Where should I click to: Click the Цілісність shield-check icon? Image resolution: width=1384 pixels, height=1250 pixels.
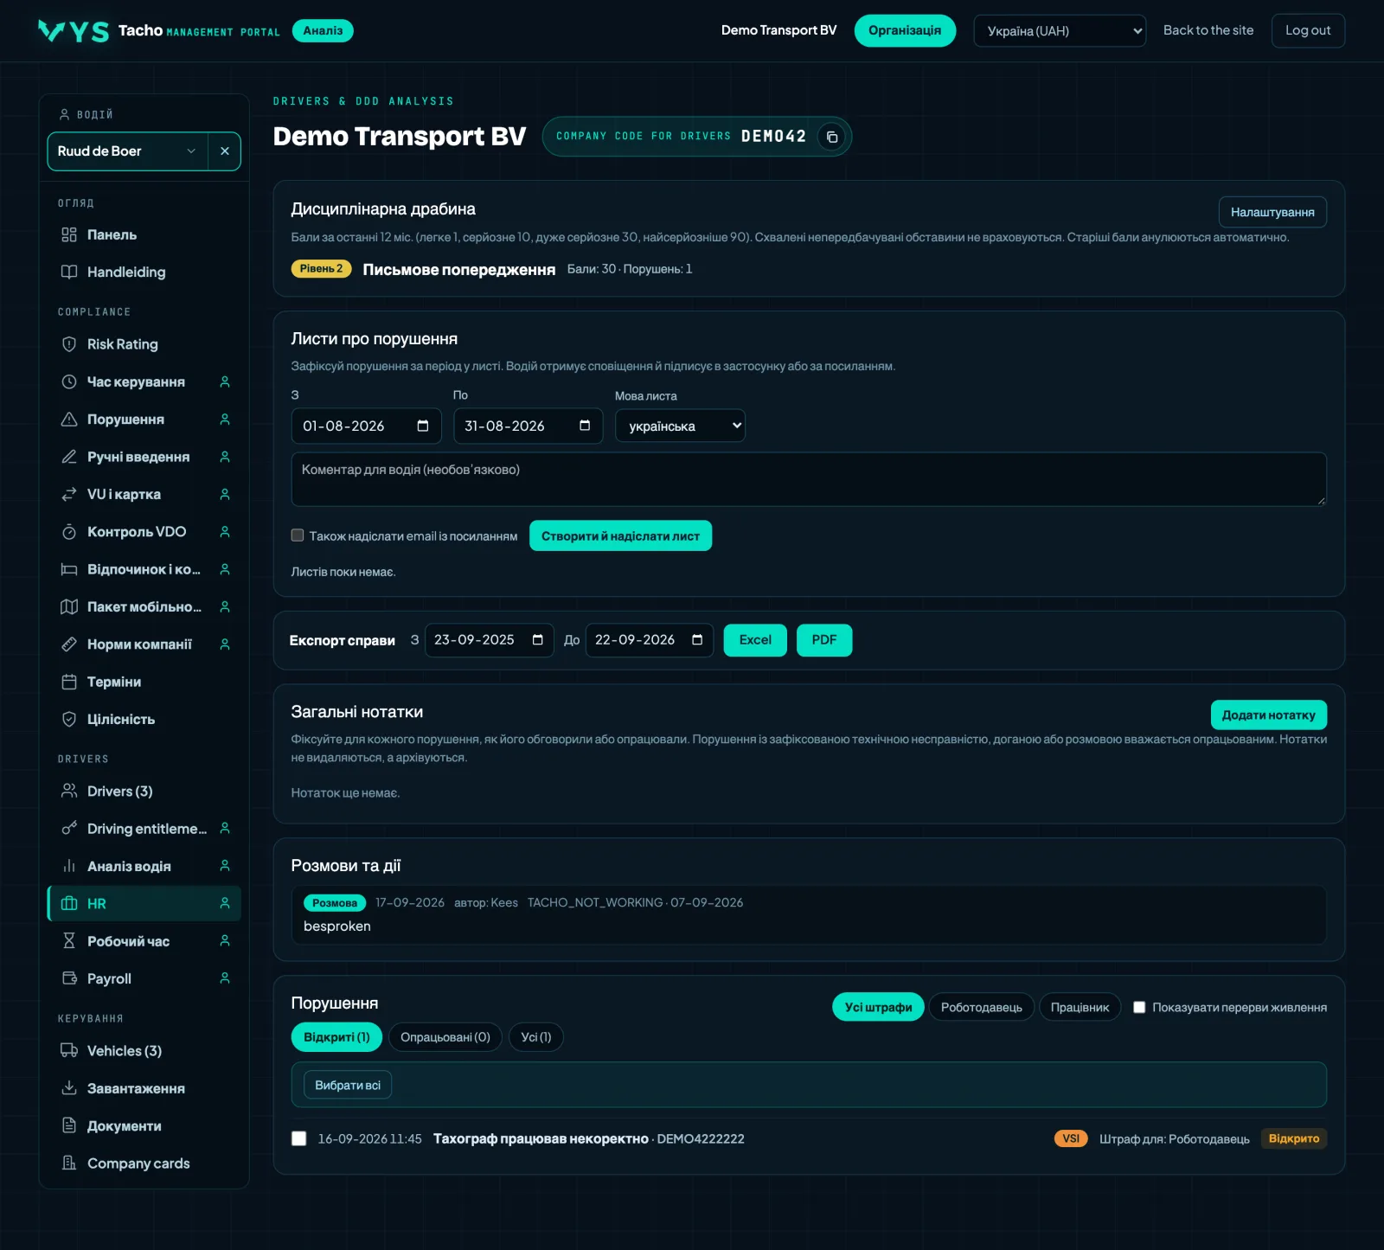pyautogui.click(x=69, y=719)
